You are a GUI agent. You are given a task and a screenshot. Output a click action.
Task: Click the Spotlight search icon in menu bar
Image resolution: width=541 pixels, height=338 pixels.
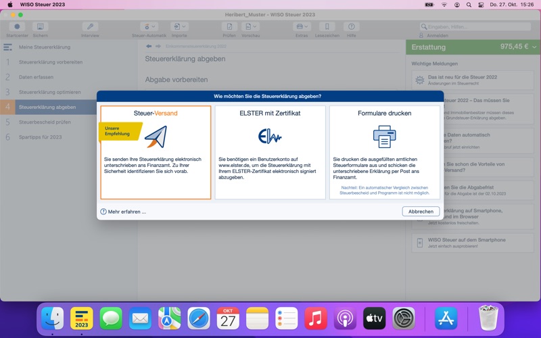tap(469, 5)
